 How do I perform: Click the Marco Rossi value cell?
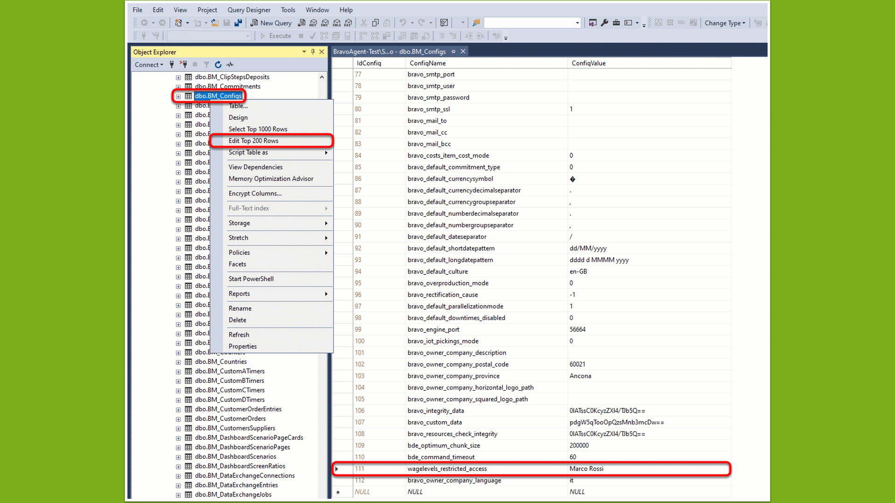point(649,469)
